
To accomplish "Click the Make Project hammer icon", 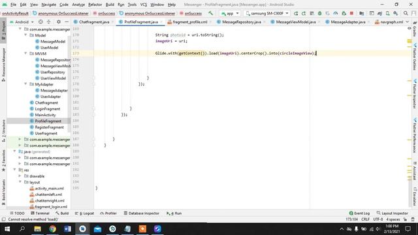I will pyautogui.click(x=210, y=13).
